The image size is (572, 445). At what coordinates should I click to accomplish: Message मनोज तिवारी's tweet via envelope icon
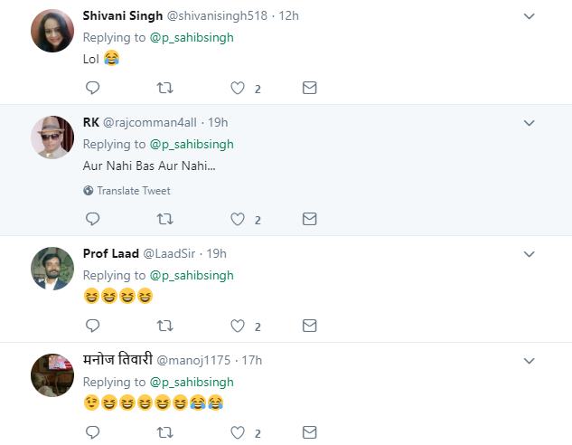pyautogui.click(x=309, y=432)
